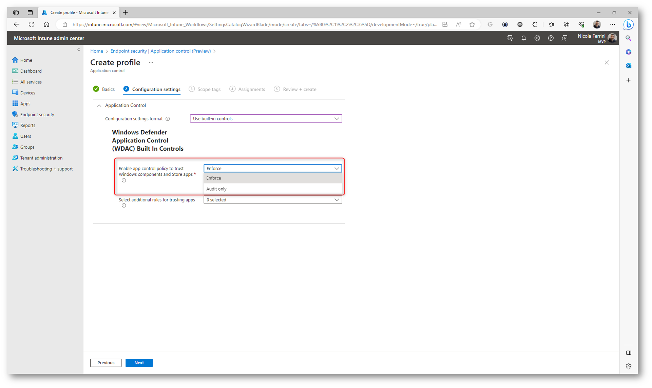
Task: Go to the Basics step
Action: click(x=104, y=89)
